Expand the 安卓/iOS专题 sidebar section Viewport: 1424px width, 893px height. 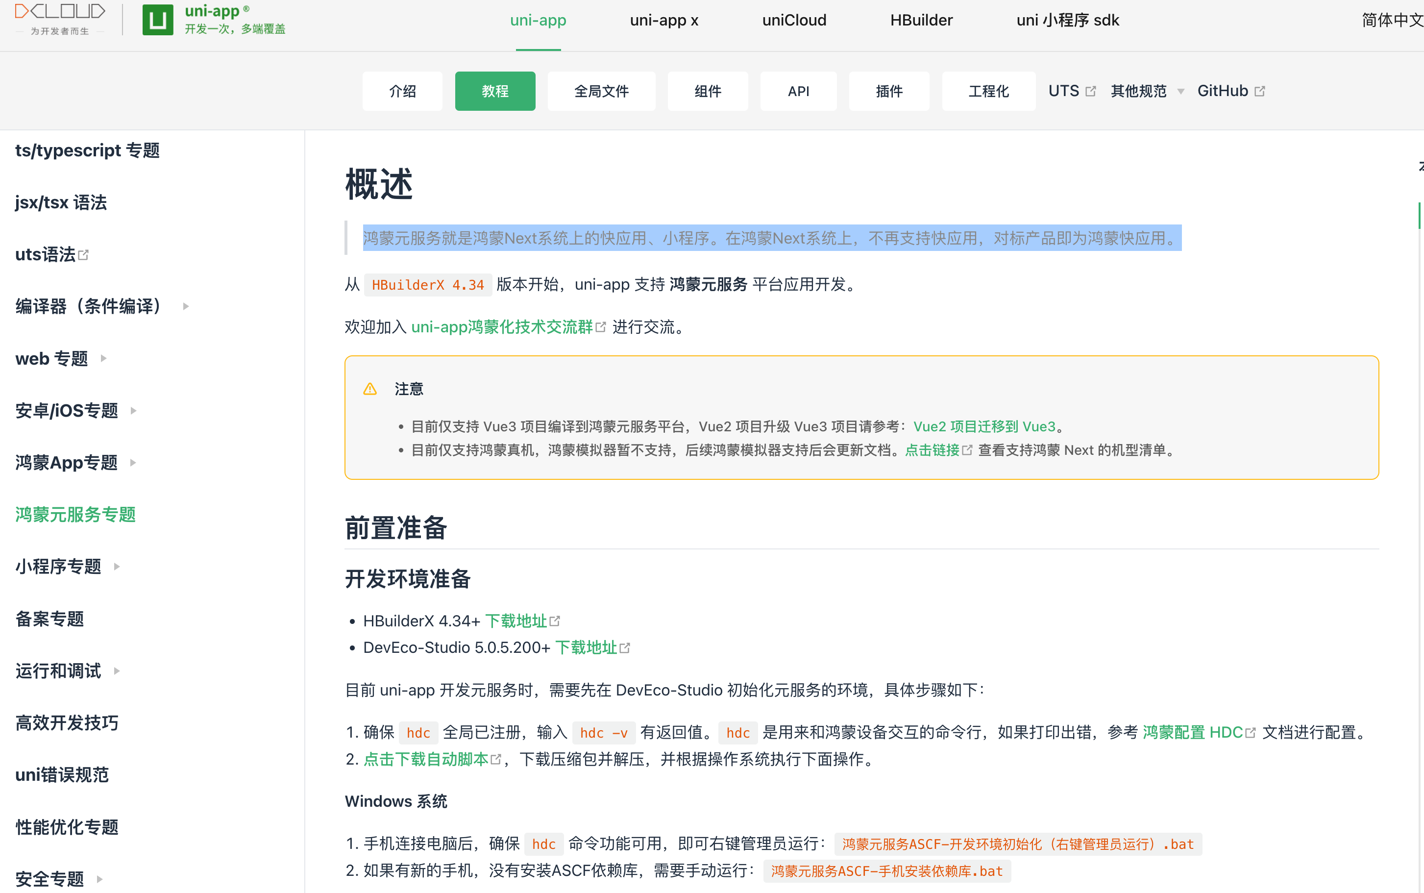133,410
